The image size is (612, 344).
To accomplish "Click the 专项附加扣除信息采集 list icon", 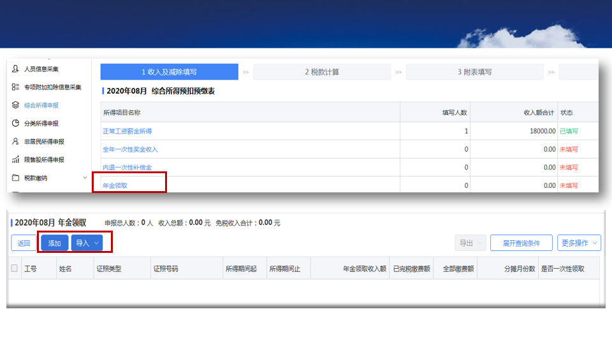I will [x=15, y=87].
